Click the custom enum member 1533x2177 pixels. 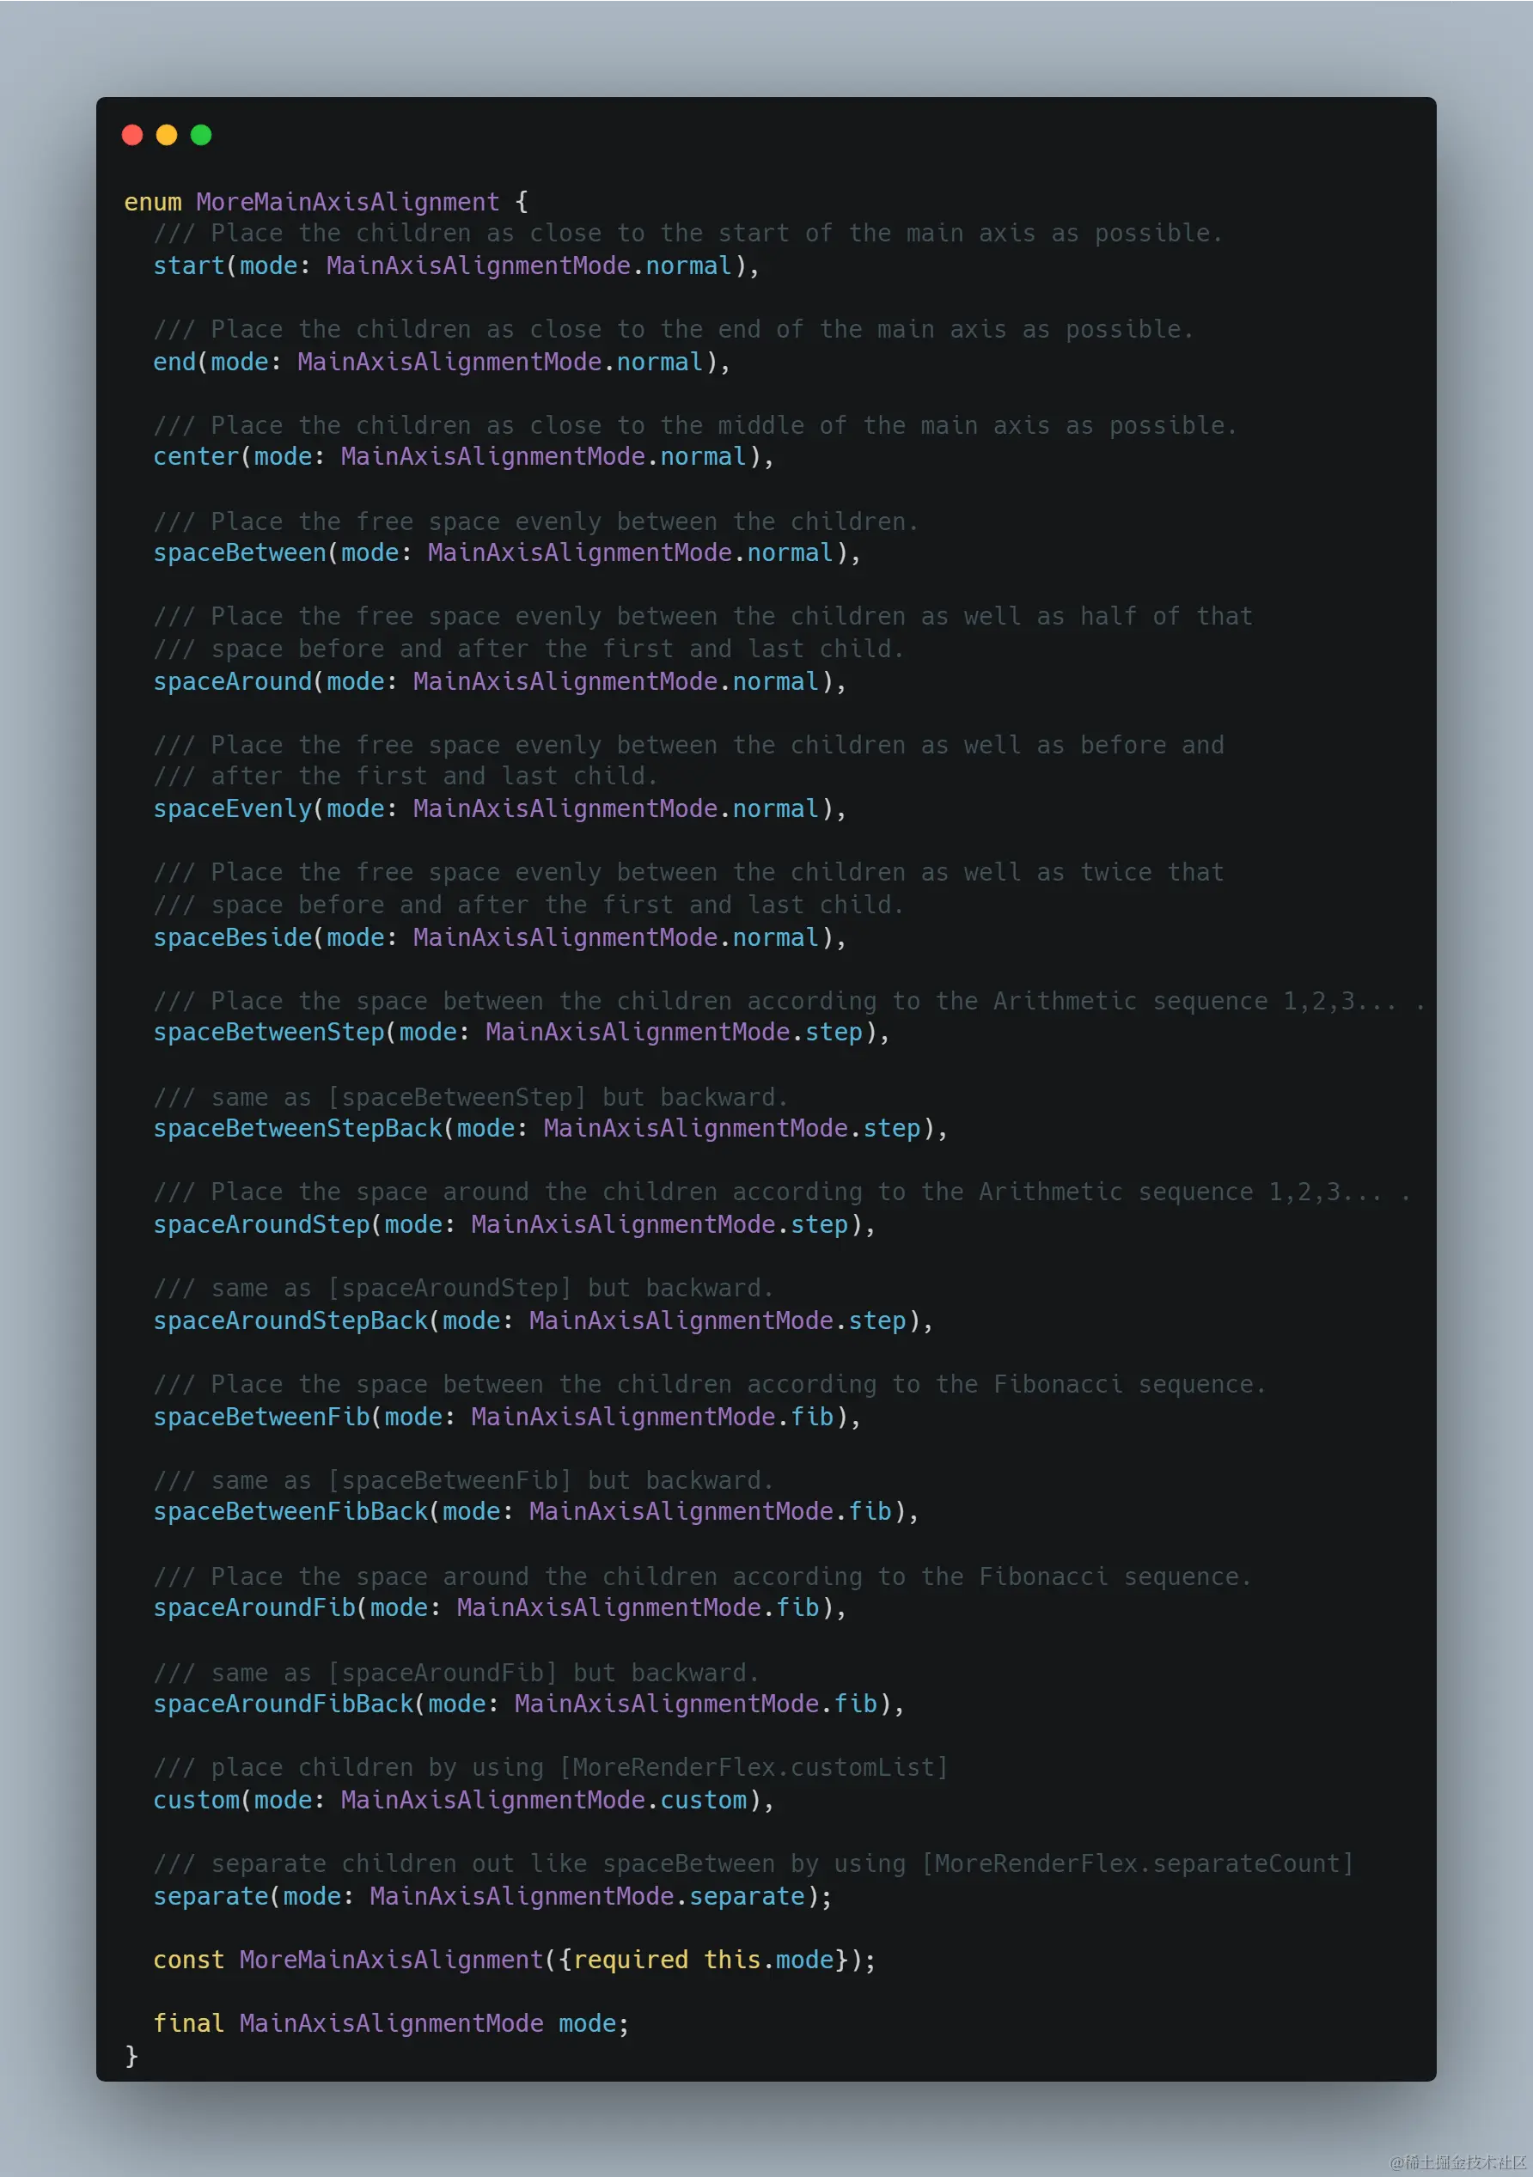point(195,1801)
